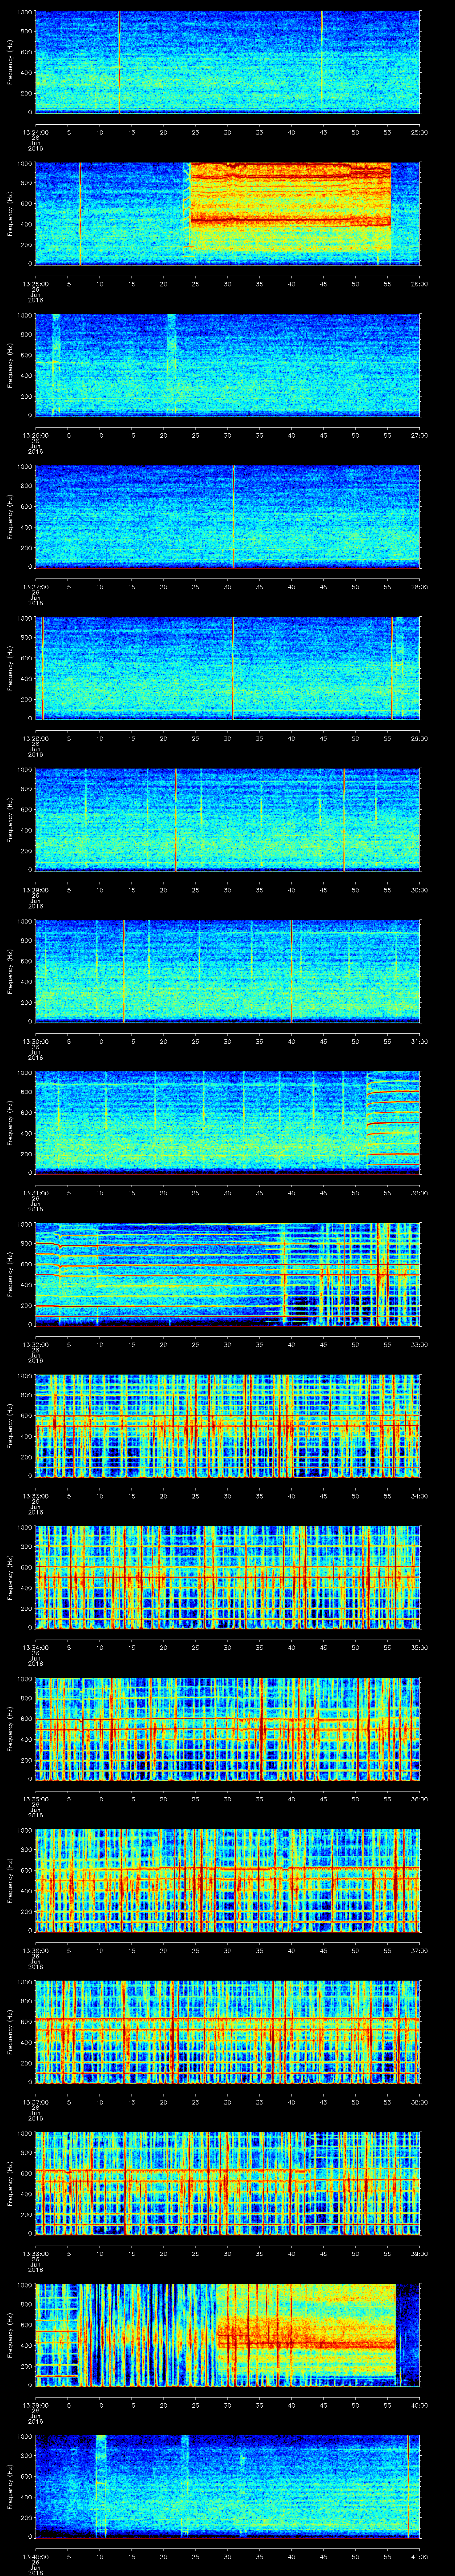The width and height of the screenshot is (455, 2576).
Task: Click the 13:35:00 start time label
Action: pos(36,1798)
